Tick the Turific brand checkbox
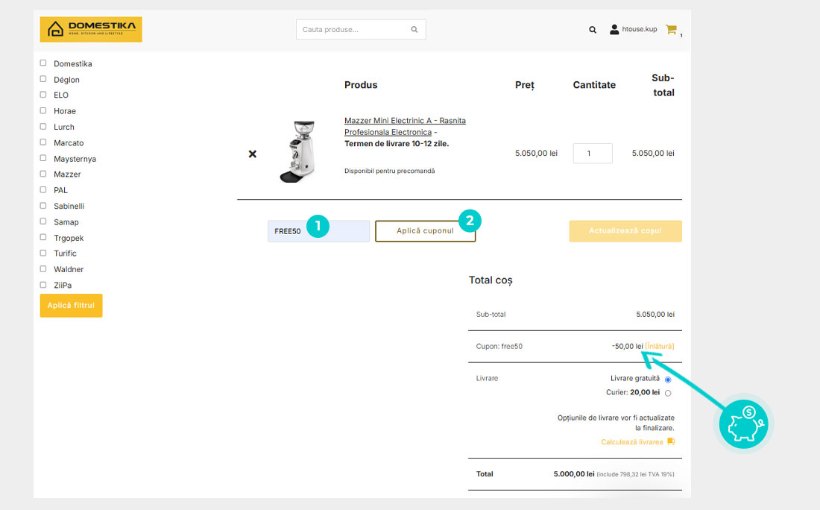Image resolution: width=820 pixels, height=510 pixels. (43, 253)
